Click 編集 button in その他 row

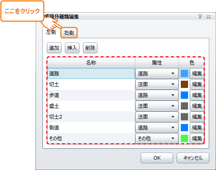197,138
